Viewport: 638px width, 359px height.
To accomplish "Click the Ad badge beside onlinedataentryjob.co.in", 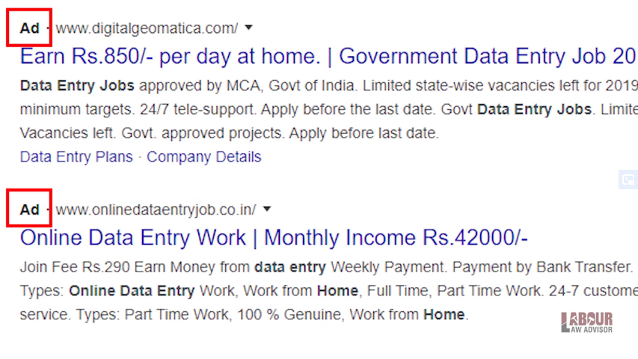I will 30,209.
